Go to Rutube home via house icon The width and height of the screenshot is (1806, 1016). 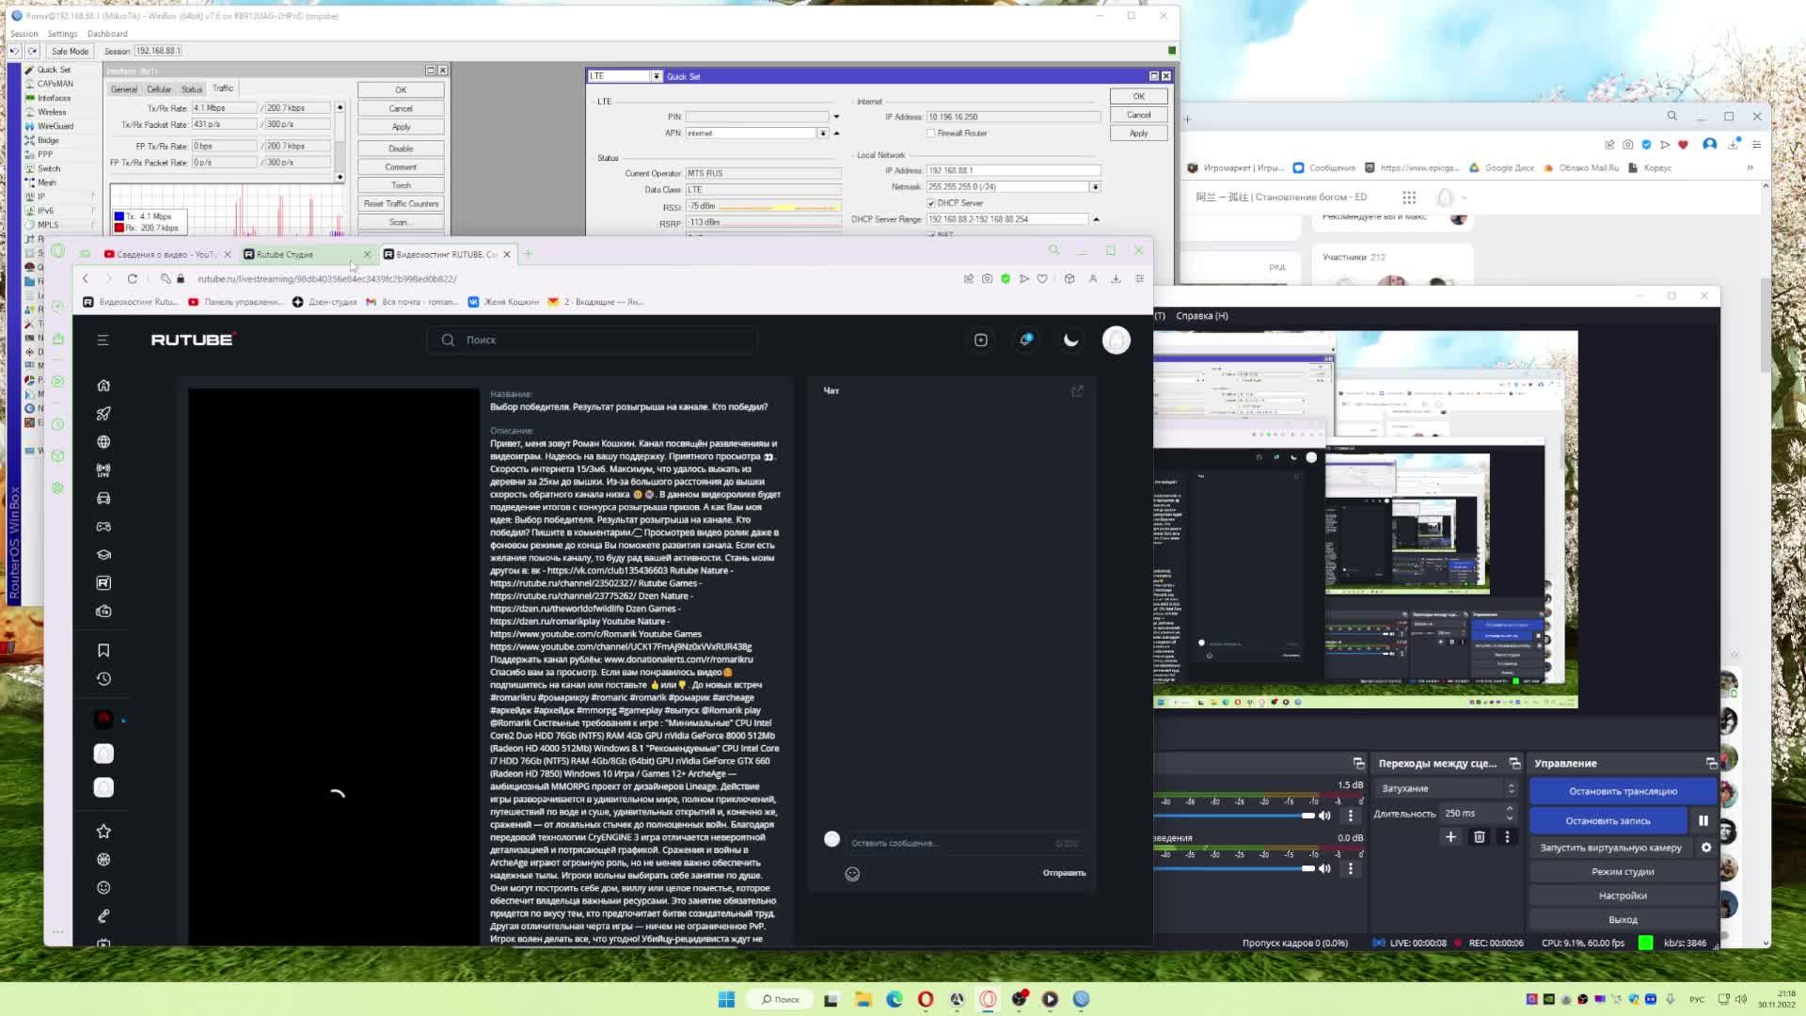(103, 385)
